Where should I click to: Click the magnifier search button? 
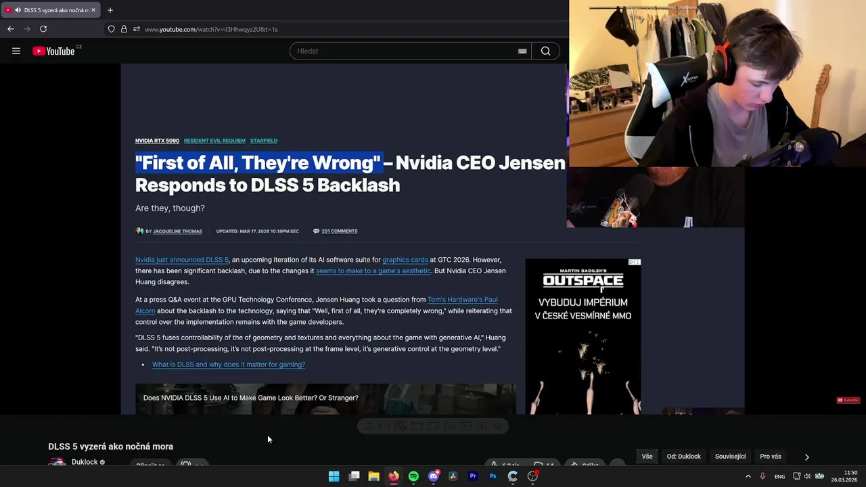click(x=545, y=51)
